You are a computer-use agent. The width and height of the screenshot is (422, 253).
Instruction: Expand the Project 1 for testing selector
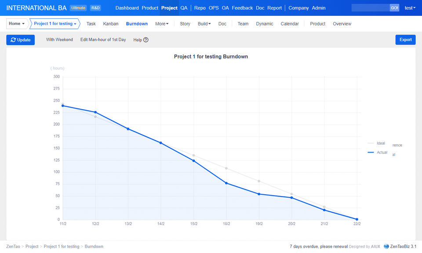[x=55, y=24]
